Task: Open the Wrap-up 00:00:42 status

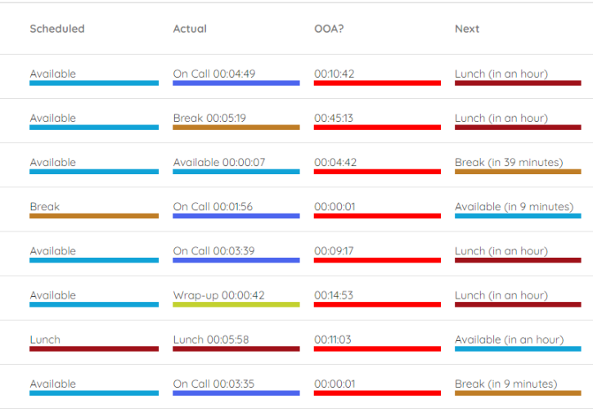Action: click(218, 295)
